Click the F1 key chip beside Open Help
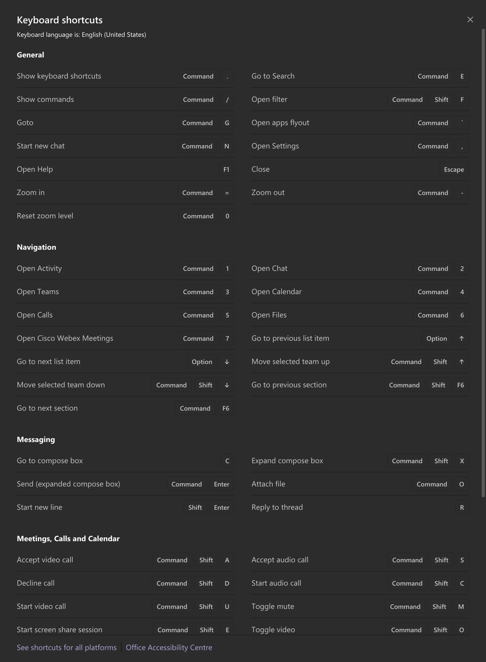The width and height of the screenshot is (486, 662). click(x=226, y=169)
